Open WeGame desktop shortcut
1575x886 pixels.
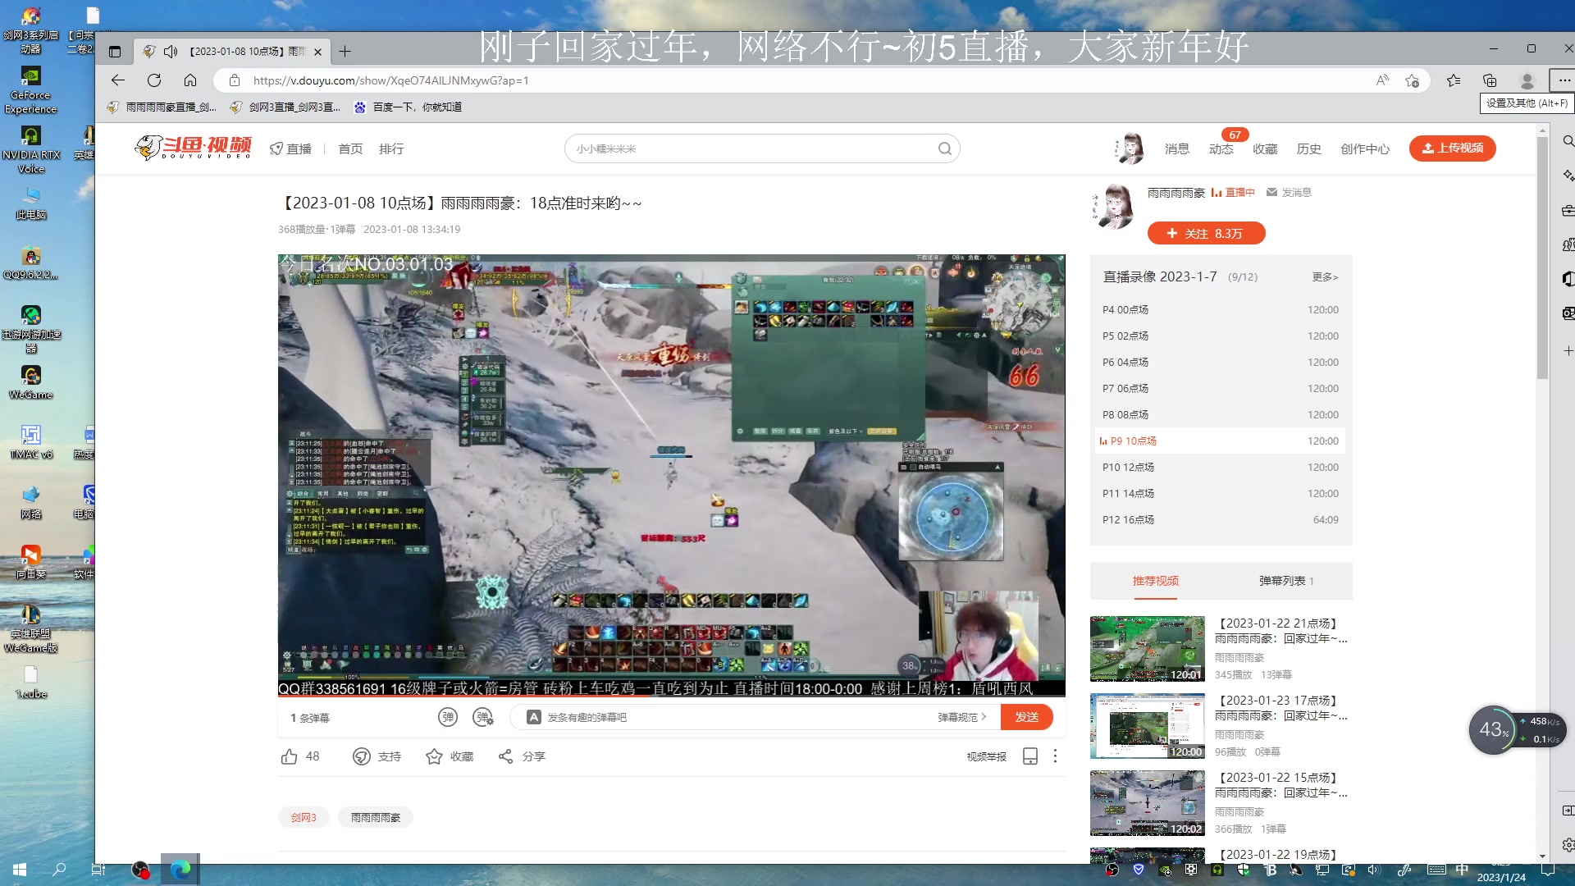30,381
